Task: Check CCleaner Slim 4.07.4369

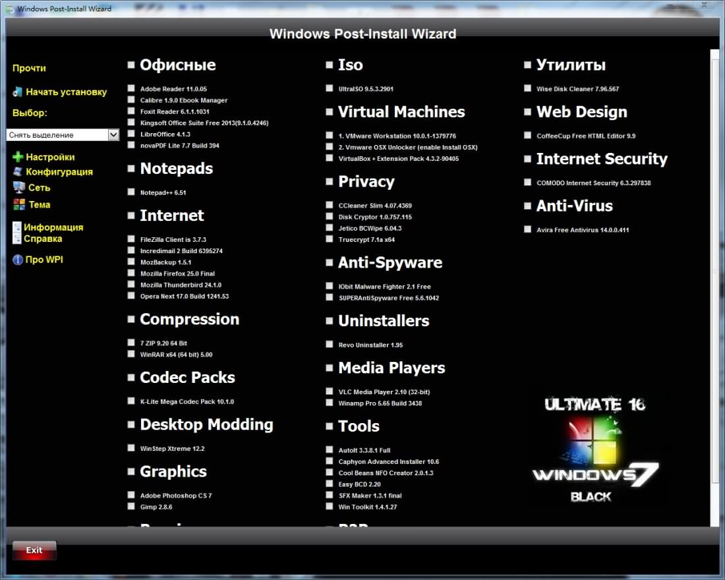Action: pos(329,205)
